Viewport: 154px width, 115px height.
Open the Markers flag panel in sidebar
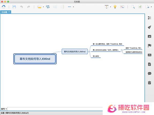(x=149, y=46)
